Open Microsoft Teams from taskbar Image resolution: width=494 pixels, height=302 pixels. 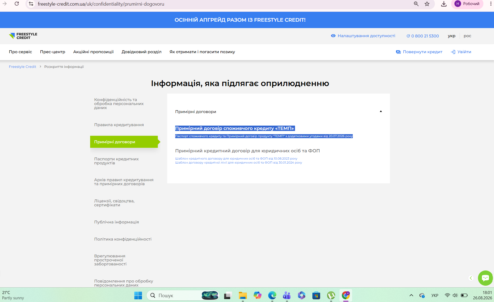(287, 295)
